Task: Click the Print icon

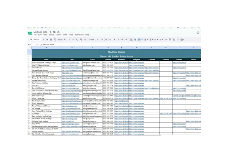Action: tap(51, 39)
